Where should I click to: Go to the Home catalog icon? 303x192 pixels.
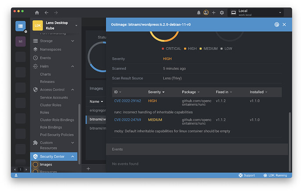(37, 13)
